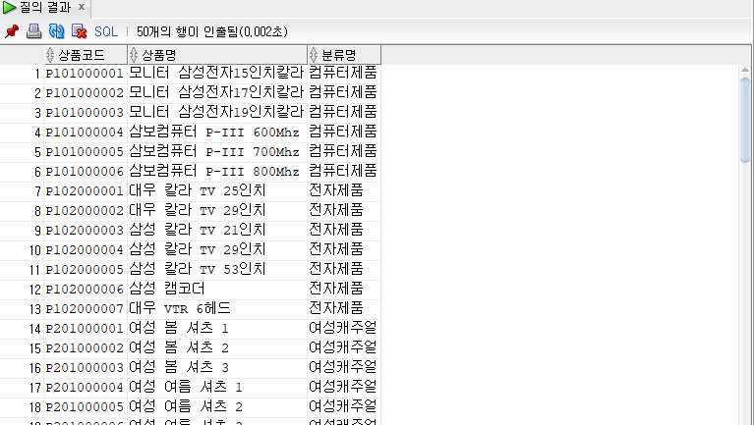Click 모니터 삼성전자19인치칼라 cell
Image resolution: width=754 pixels, height=425 pixels.
click(217, 113)
